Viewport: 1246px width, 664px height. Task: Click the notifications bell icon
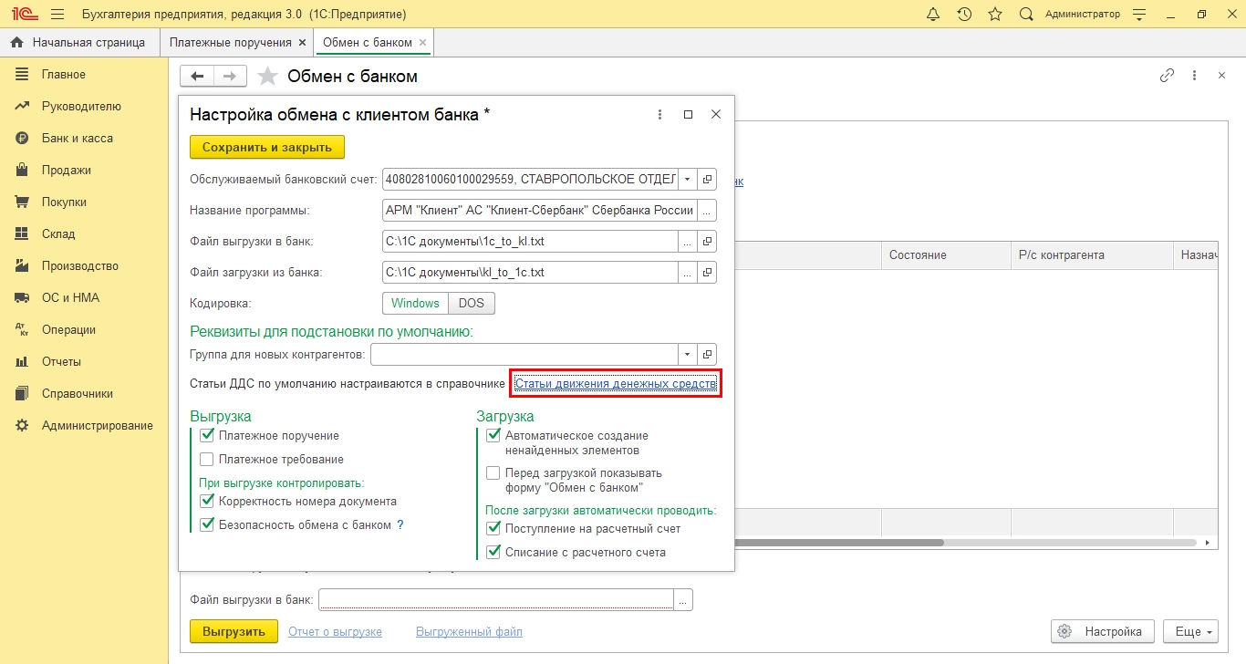(x=932, y=15)
